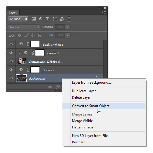Click the fx layer style icon

[58, 87]
